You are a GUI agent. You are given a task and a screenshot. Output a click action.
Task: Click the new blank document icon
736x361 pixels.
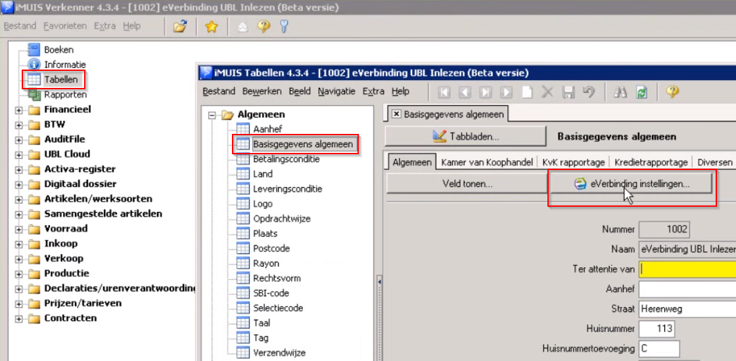pyautogui.click(x=527, y=92)
